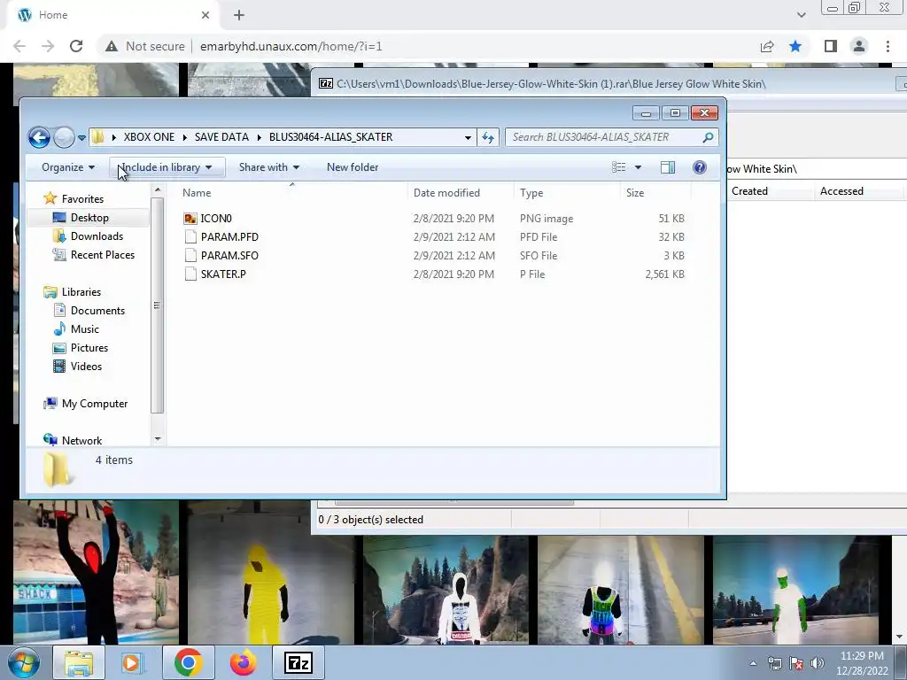The image size is (907, 680).
Task: Toggle Chrome side panel icon
Action: tap(831, 46)
